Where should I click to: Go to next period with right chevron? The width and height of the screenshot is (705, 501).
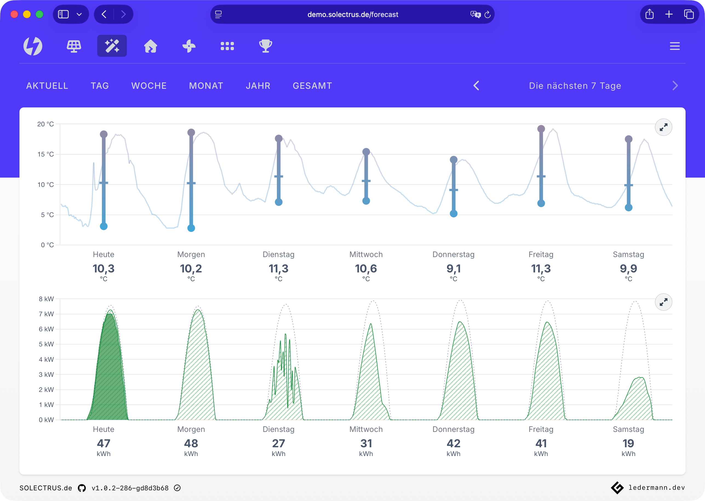pos(675,86)
